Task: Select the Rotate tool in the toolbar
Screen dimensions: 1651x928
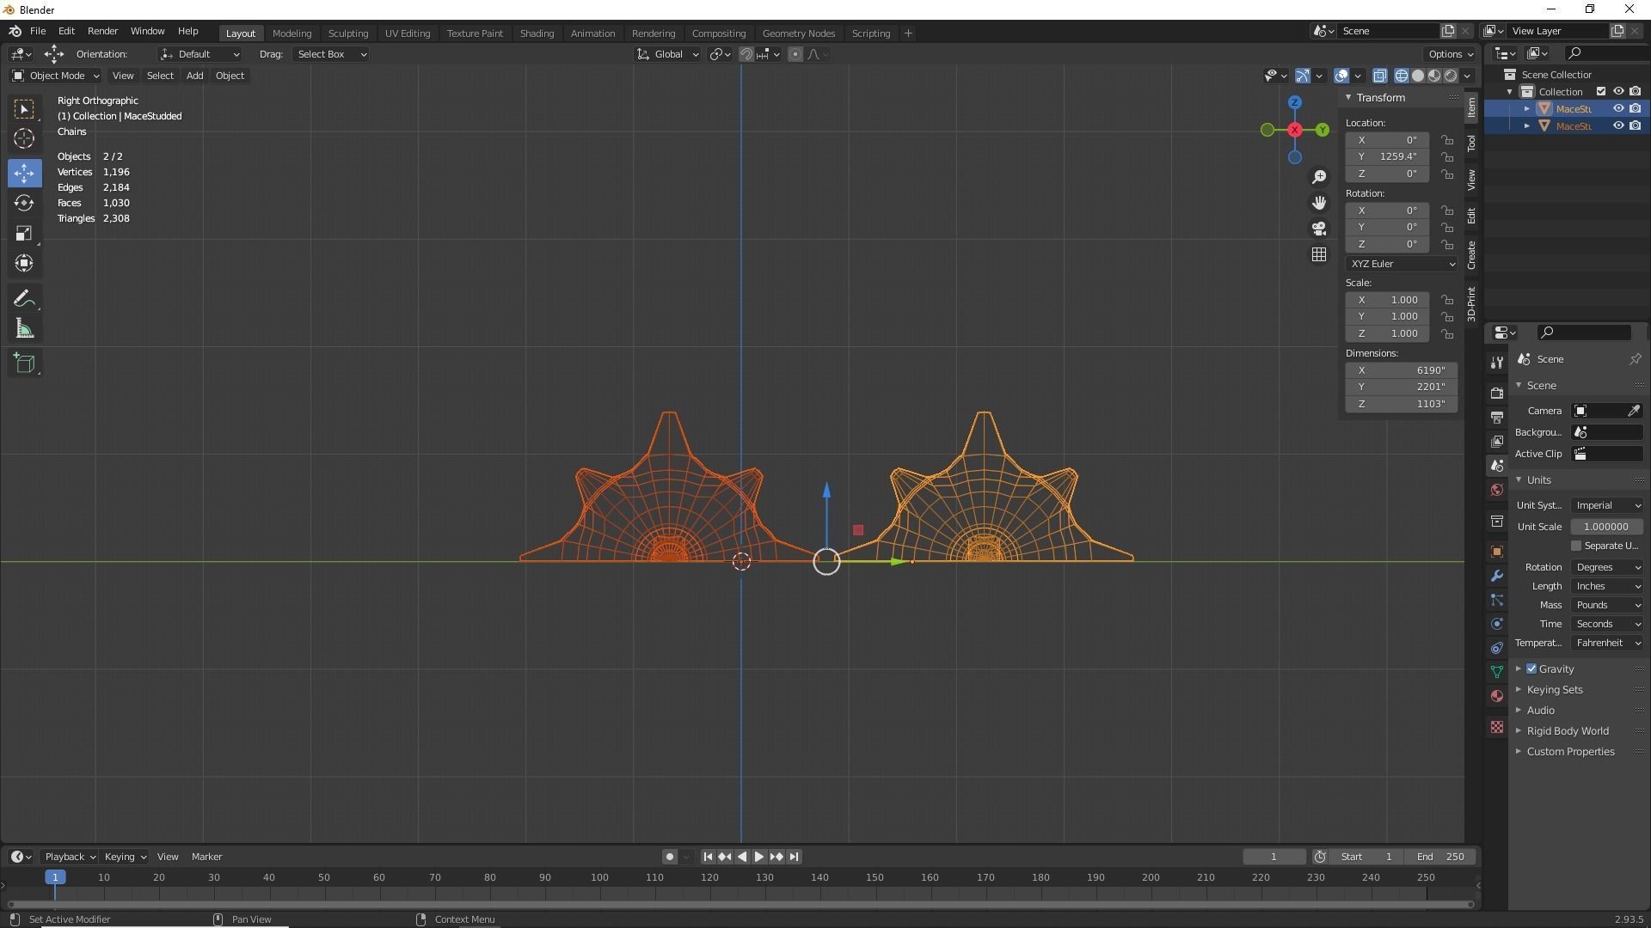Action: [24, 204]
